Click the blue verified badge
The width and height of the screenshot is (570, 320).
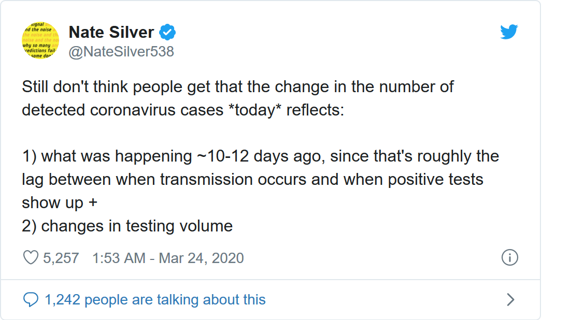tap(167, 33)
